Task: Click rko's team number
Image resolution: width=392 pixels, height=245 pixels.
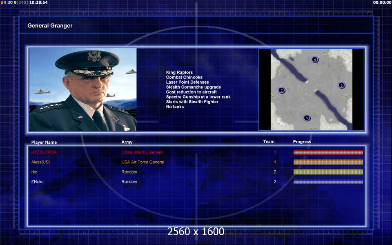Action: (x=275, y=172)
